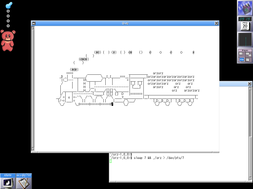Click the blue pointing-hand icon

pyautogui.click(x=9, y=5)
